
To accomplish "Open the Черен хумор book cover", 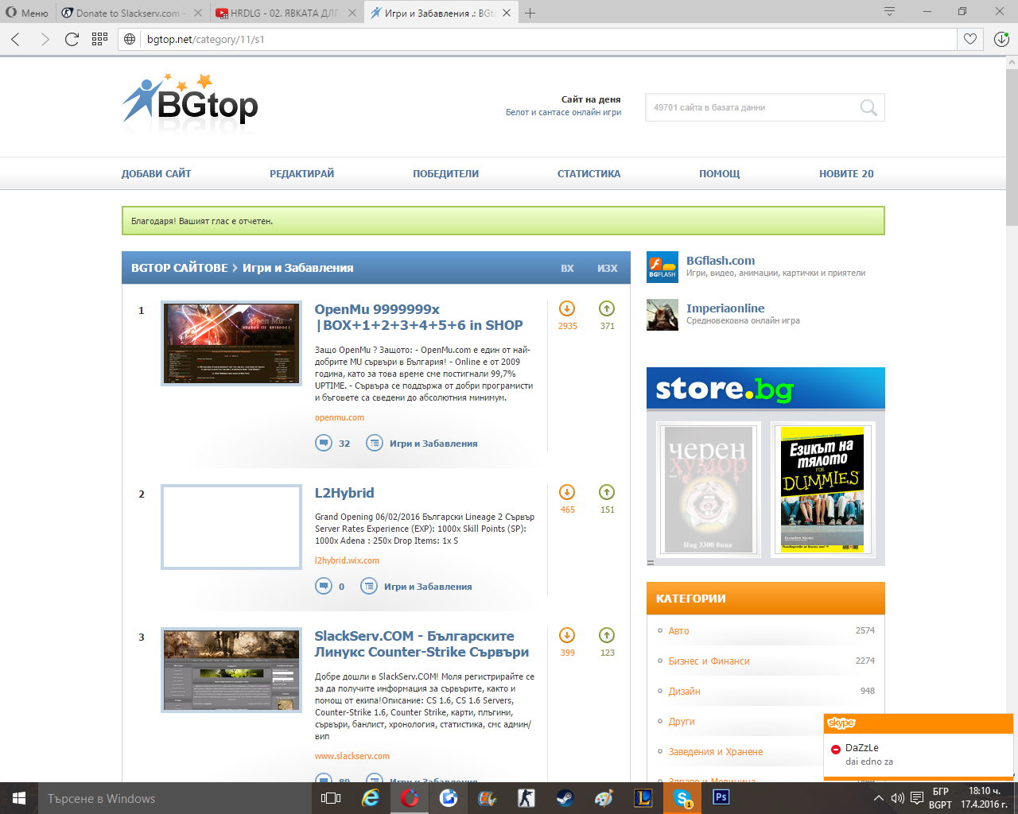I will point(709,488).
